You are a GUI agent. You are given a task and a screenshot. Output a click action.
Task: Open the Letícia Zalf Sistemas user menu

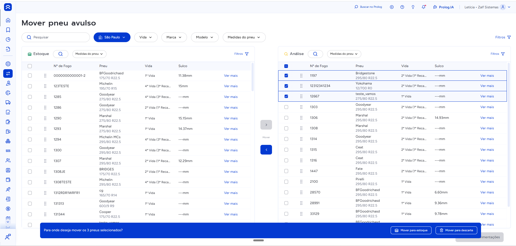tap(487, 7)
